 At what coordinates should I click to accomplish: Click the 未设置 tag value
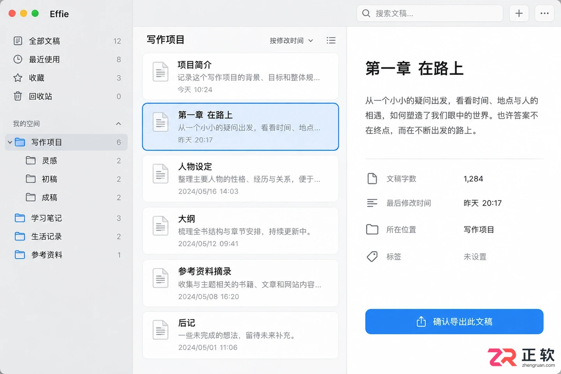coord(475,257)
